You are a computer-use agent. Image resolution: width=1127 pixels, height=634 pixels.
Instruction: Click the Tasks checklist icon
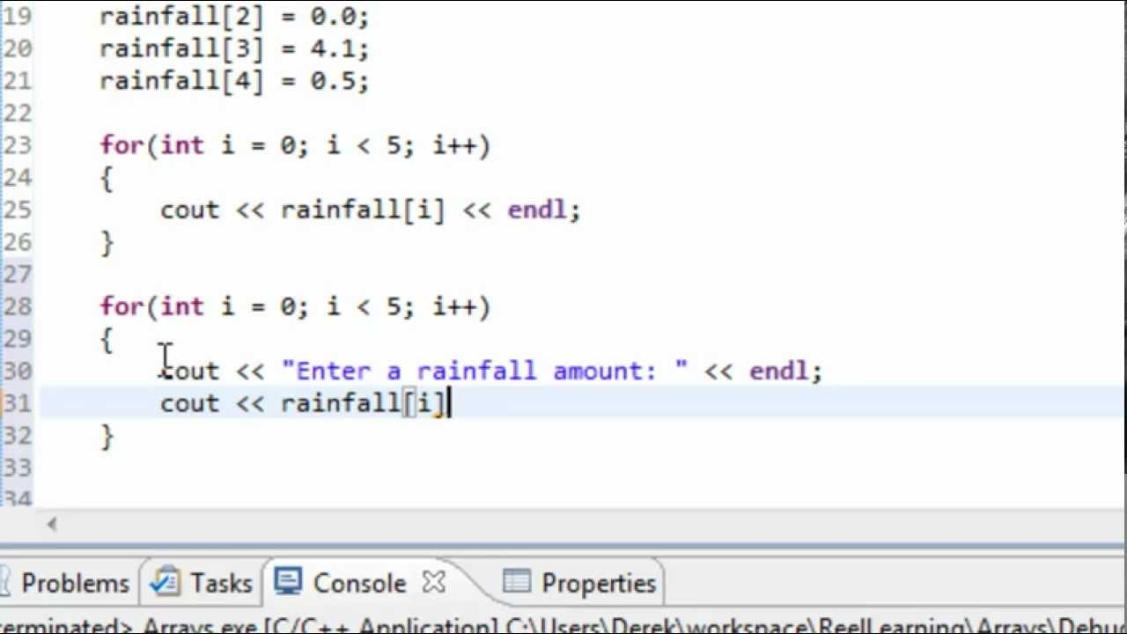[x=165, y=582]
